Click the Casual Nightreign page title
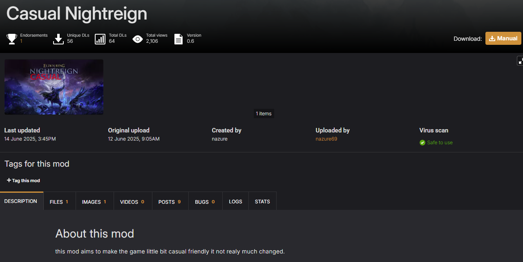This screenshot has height=262, width=523. [x=77, y=13]
